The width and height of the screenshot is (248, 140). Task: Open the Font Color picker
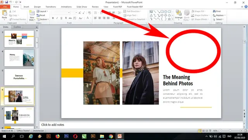pyautogui.click(x=89, y=18)
